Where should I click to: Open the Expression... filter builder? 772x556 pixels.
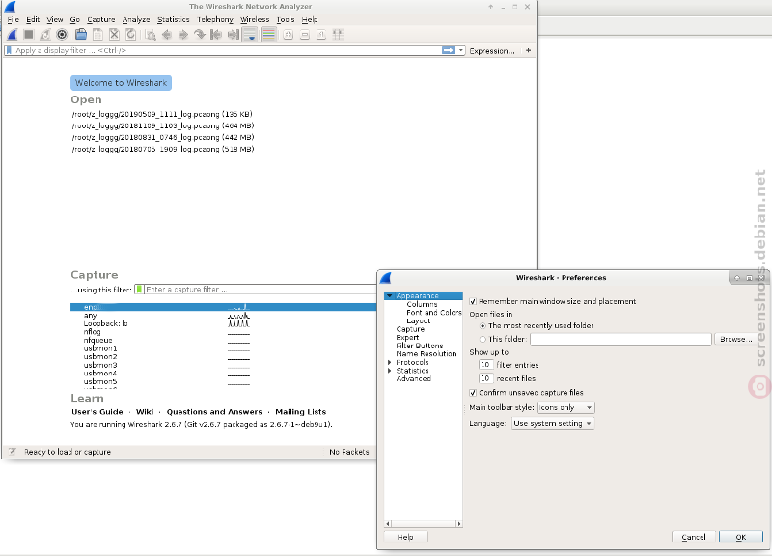coord(492,51)
